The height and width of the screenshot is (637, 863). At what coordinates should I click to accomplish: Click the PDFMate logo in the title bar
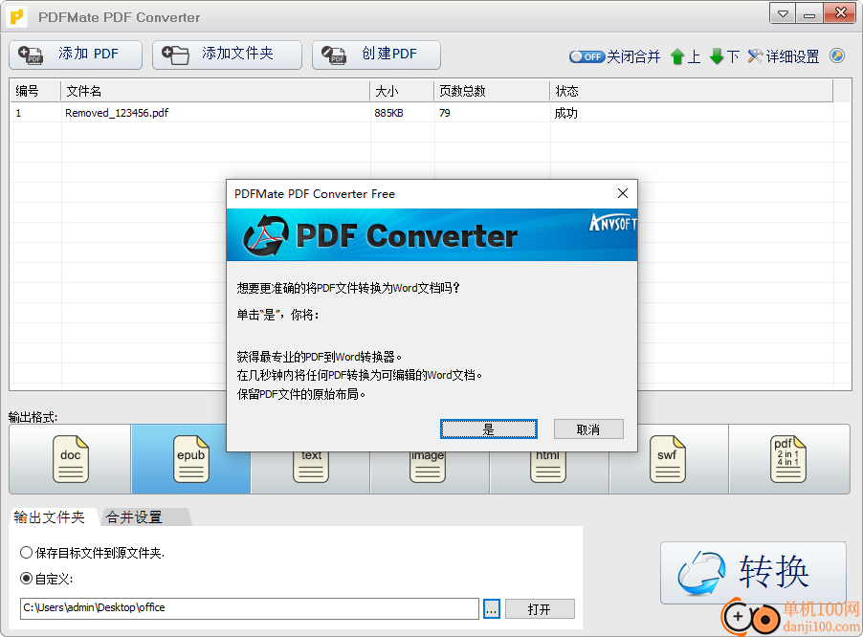coord(17,17)
